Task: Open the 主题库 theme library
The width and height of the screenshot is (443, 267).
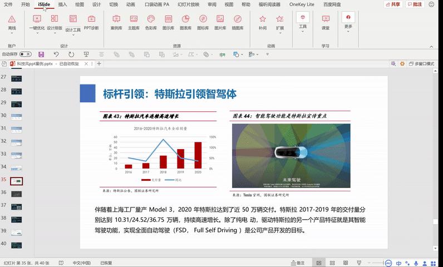Action: click(x=134, y=23)
